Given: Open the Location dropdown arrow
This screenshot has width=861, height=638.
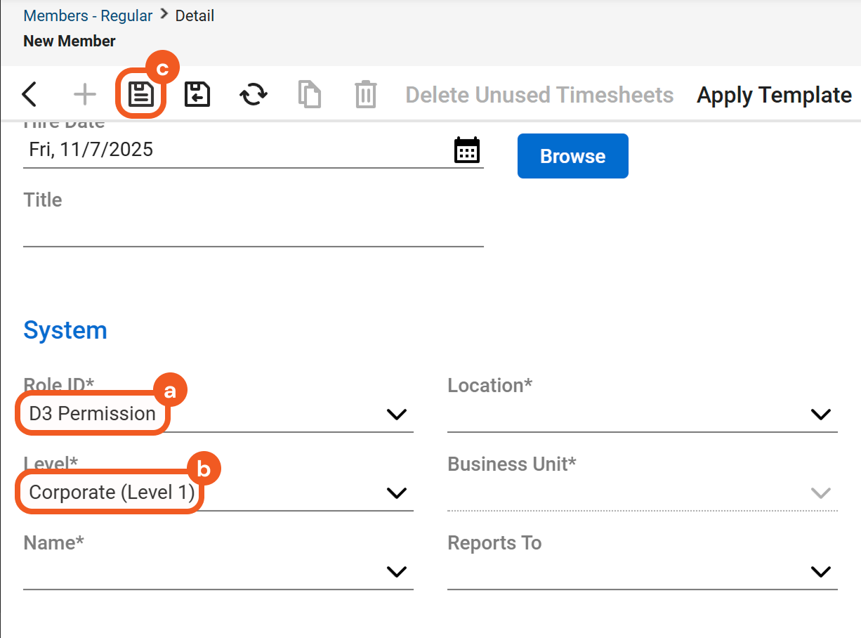Looking at the screenshot, I should [820, 415].
